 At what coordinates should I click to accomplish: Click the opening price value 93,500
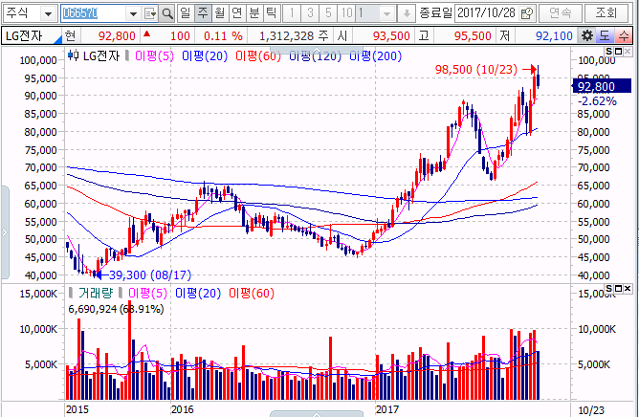tap(391, 36)
